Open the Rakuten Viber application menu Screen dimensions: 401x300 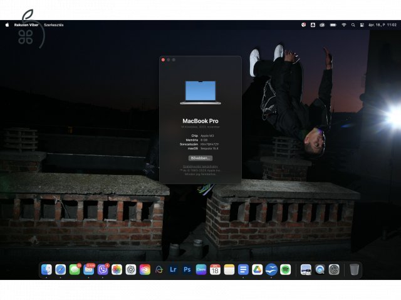26,25
